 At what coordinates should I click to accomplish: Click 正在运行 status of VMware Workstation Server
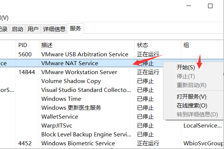coord(148,72)
